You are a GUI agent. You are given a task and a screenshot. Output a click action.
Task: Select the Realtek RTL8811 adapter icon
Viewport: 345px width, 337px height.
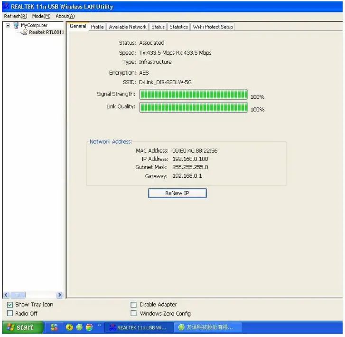click(x=24, y=32)
